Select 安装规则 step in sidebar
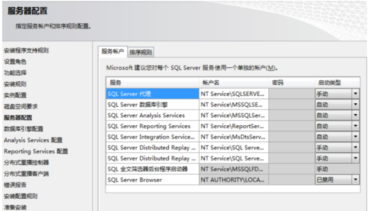 click(x=15, y=84)
